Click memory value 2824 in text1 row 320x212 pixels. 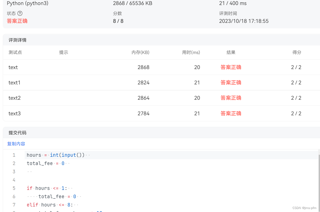(144, 83)
